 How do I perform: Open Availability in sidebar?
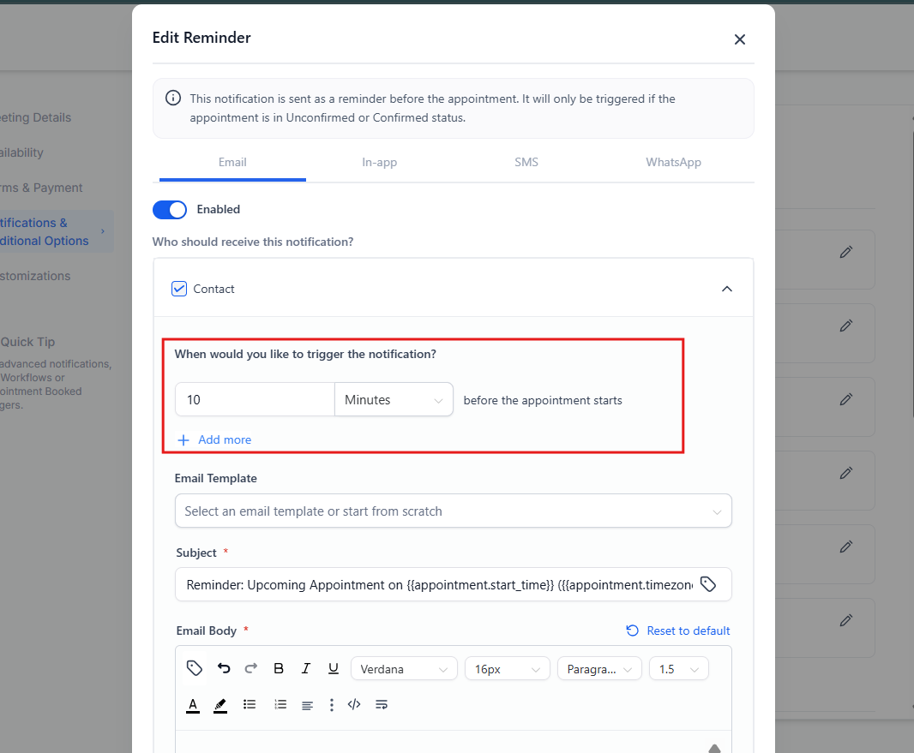pyautogui.click(x=21, y=152)
